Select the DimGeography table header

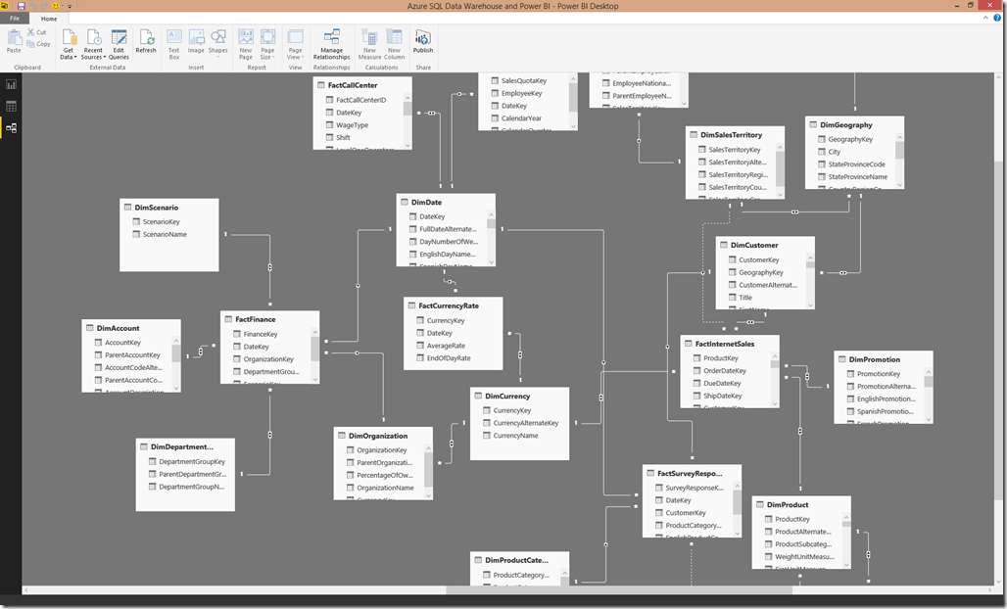pos(854,125)
